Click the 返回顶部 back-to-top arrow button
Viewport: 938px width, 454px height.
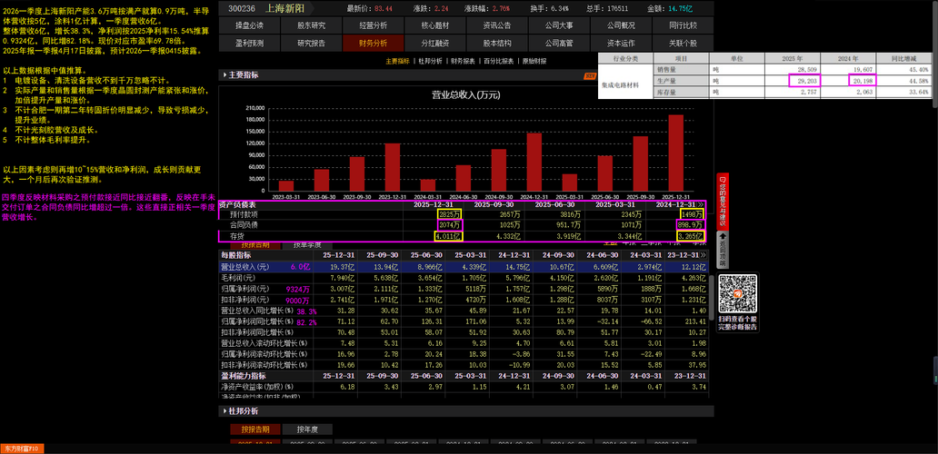pos(722,249)
